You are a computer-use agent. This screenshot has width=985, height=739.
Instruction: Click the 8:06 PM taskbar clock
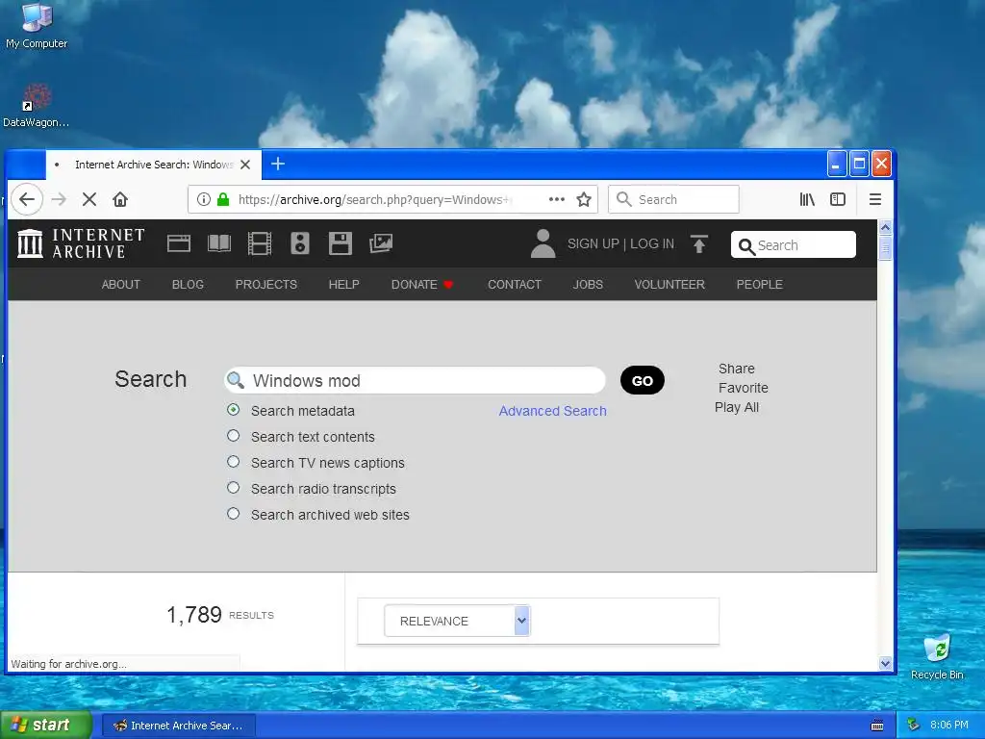(949, 726)
